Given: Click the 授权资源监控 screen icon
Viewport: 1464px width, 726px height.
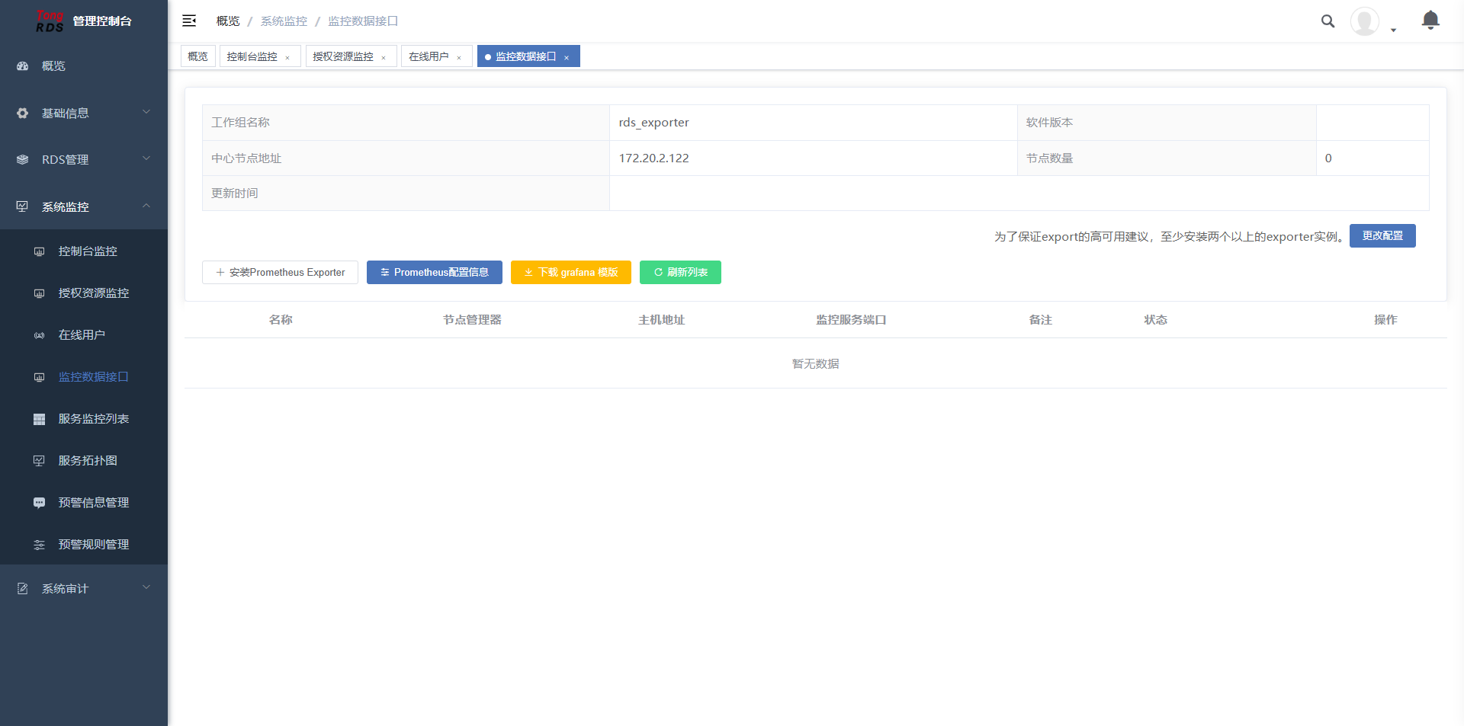Looking at the screenshot, I should (x=40, y=293).
